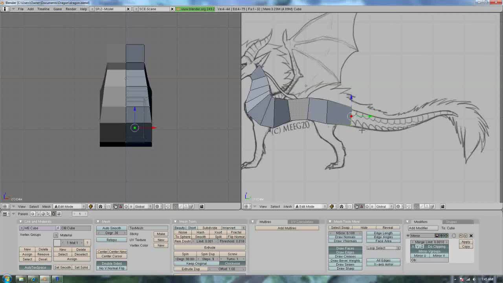Click the Subdivide button
This screenshot has height=283, width=503.
209,228
